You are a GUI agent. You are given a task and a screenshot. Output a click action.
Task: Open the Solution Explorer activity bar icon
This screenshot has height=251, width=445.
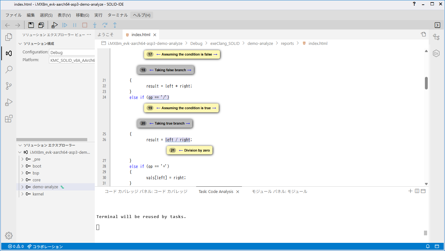tap(9, 53)
